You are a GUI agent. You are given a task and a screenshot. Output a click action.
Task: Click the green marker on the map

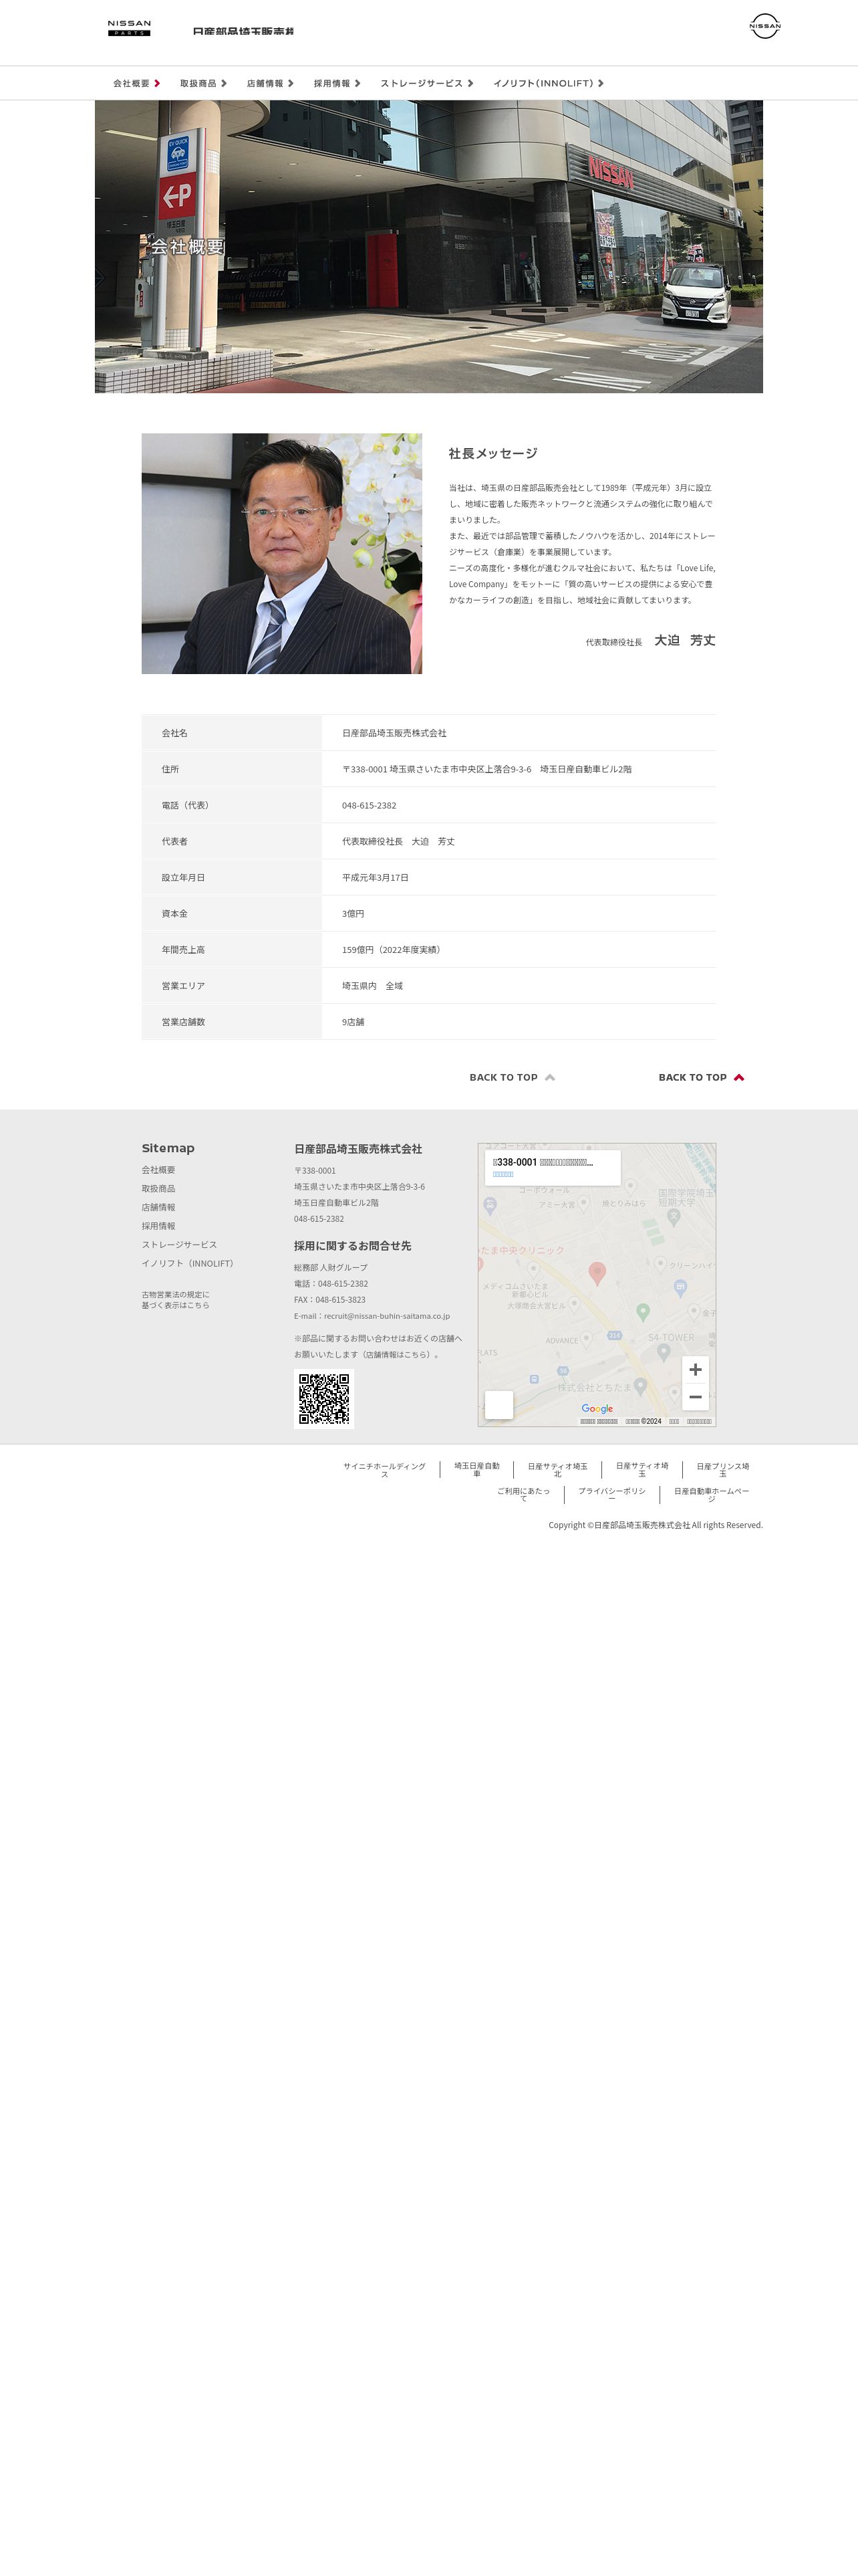(x=643, y=1312)
